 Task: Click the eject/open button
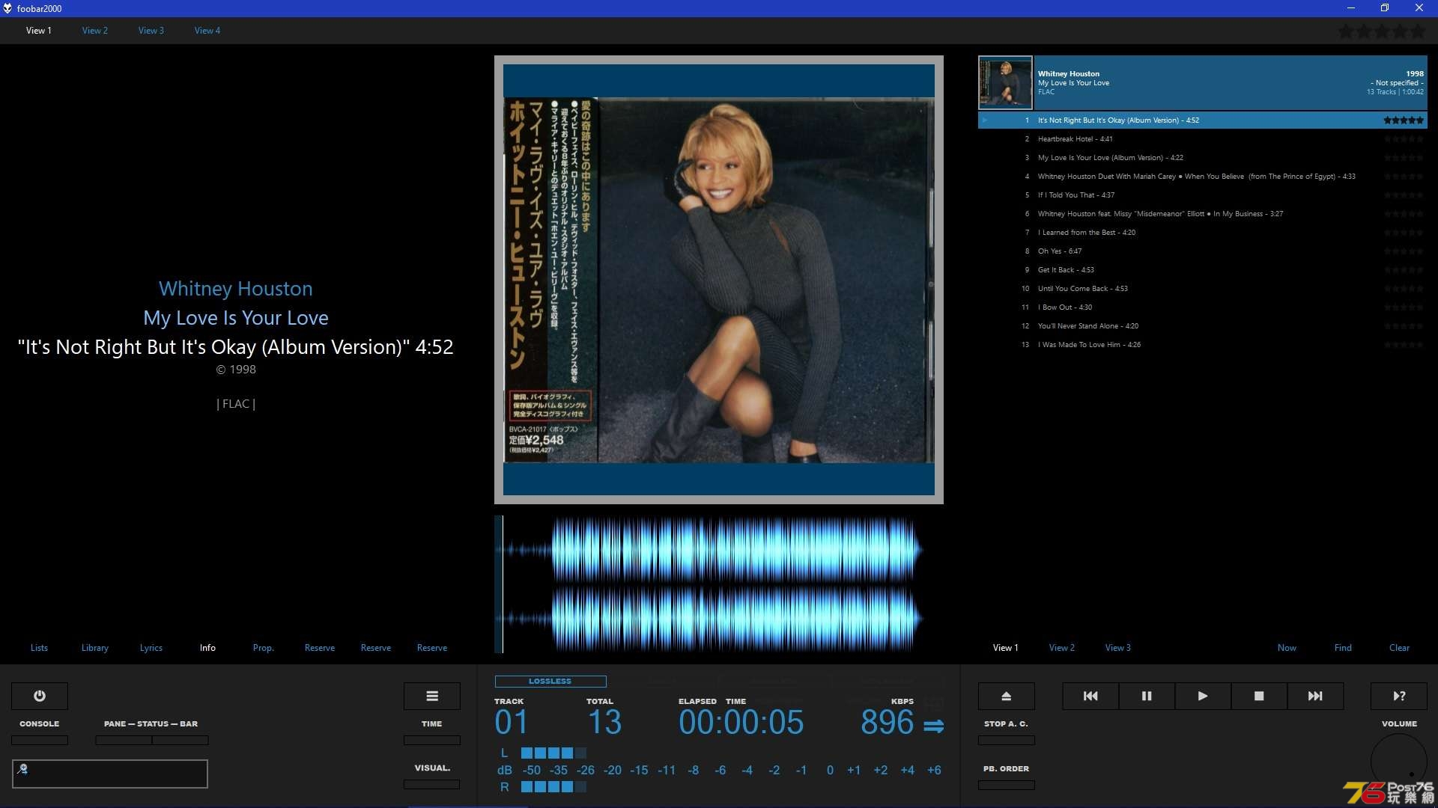point(1007,696)
